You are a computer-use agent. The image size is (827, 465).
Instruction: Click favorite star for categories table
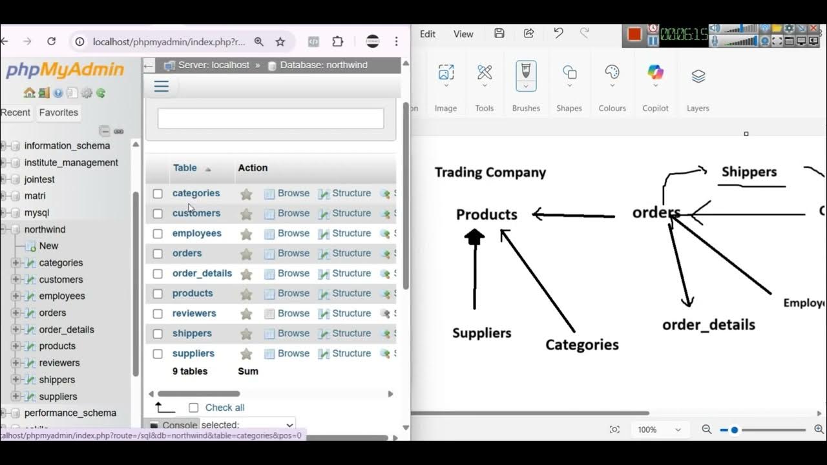coord(246,194)
